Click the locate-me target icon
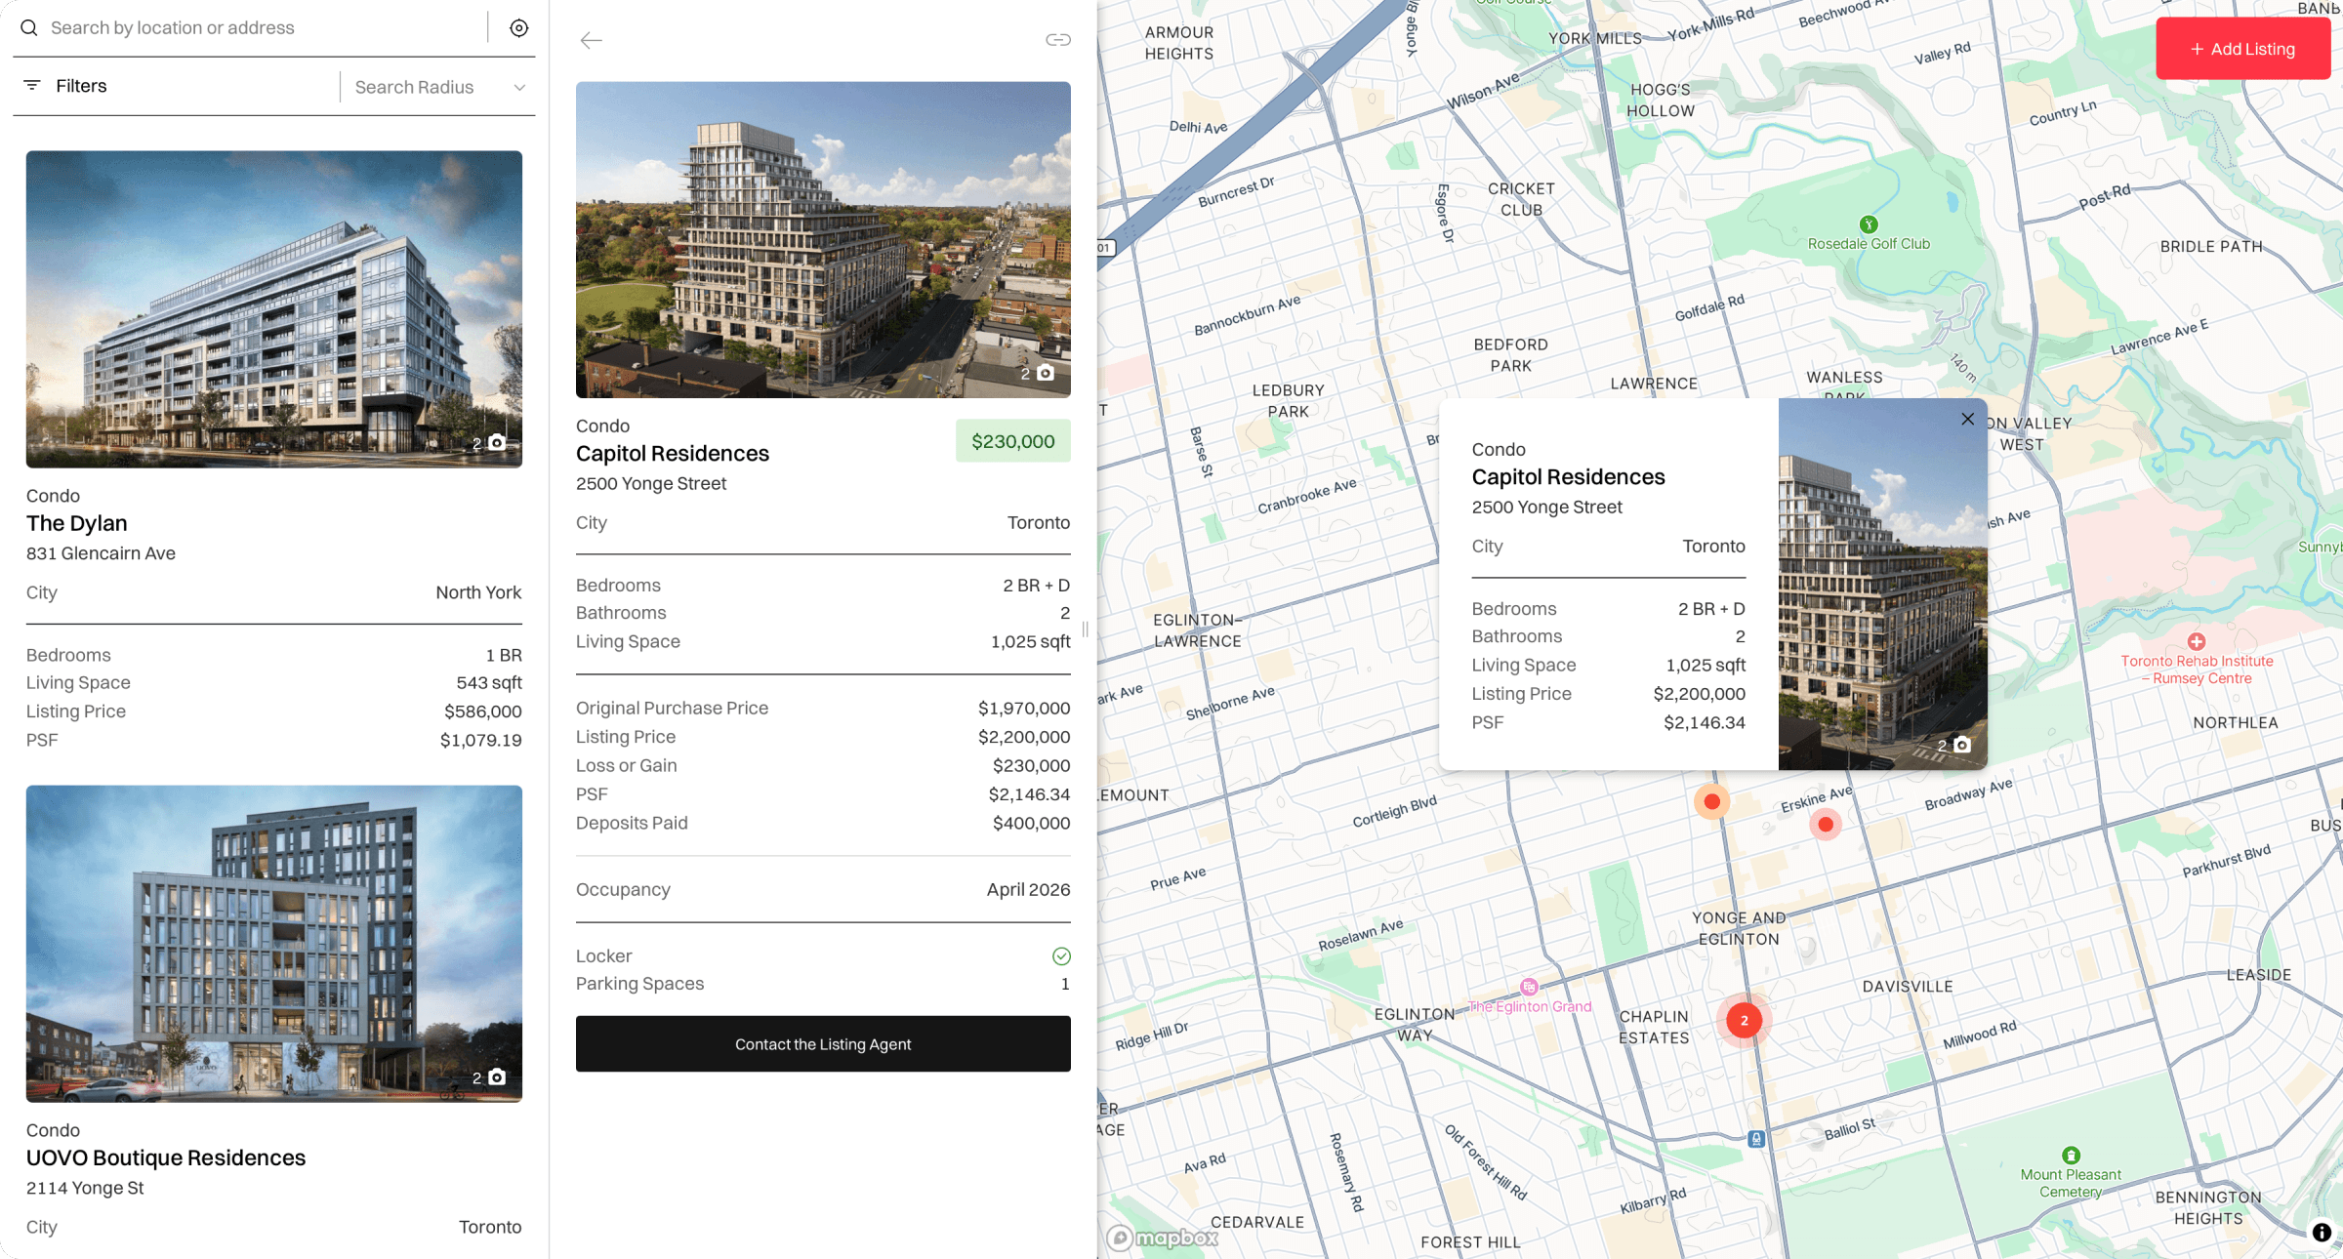The width and height of the screenshot is (2343, 1259). [x=519, y=28]
